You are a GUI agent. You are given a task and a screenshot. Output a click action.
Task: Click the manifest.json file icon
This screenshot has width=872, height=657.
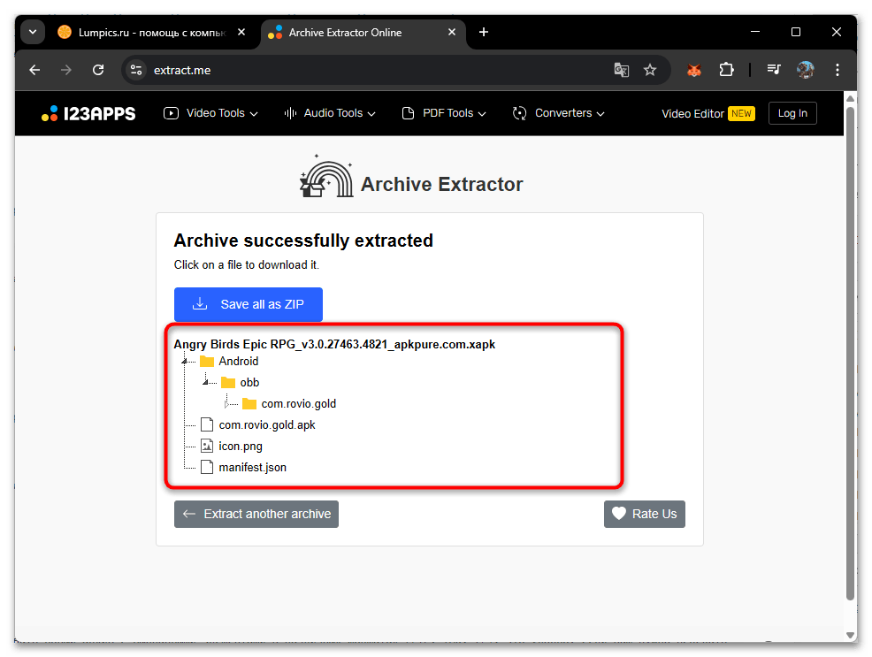coord(207,467)
